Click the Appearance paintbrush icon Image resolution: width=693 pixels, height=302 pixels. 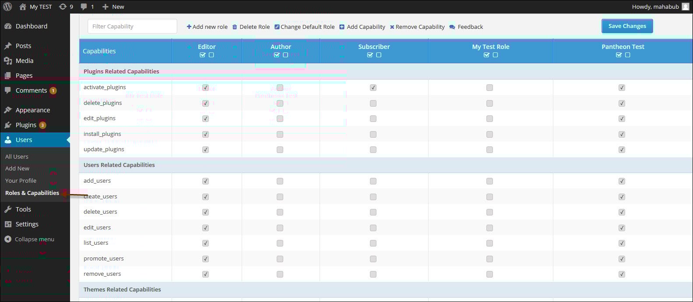pos(8,110)
